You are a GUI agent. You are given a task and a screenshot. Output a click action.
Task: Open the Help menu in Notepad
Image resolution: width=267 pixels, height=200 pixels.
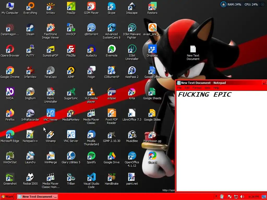[x=216, y=88]
